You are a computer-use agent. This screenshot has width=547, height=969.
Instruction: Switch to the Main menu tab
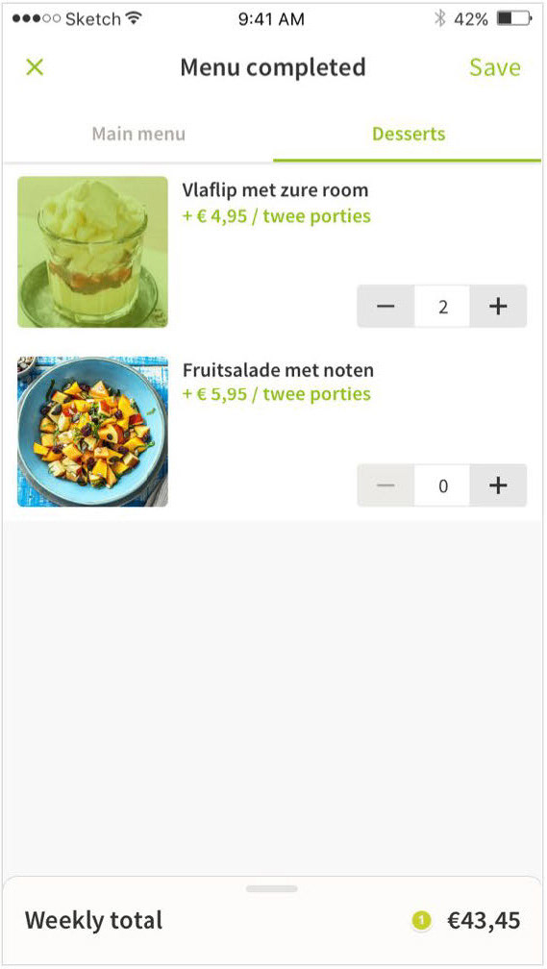[x=138, y=134]
